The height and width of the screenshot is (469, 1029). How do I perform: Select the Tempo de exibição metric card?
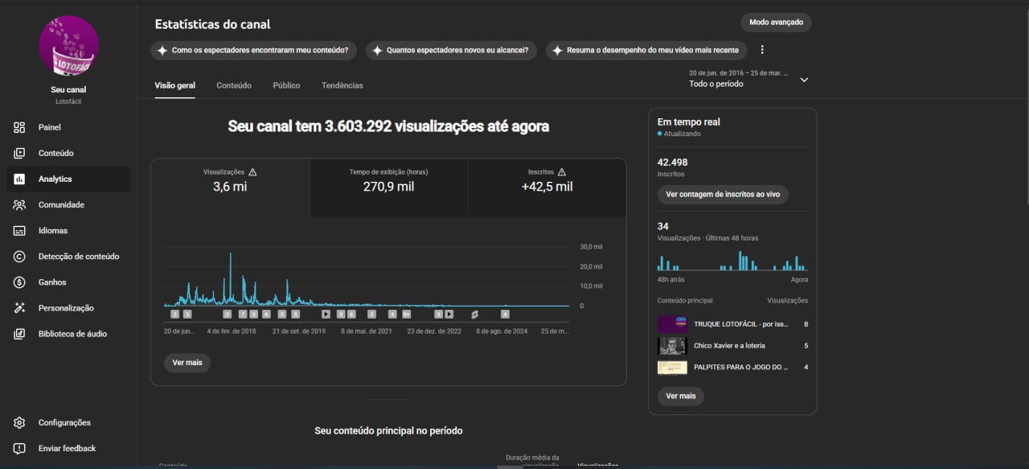pos(388,187)
